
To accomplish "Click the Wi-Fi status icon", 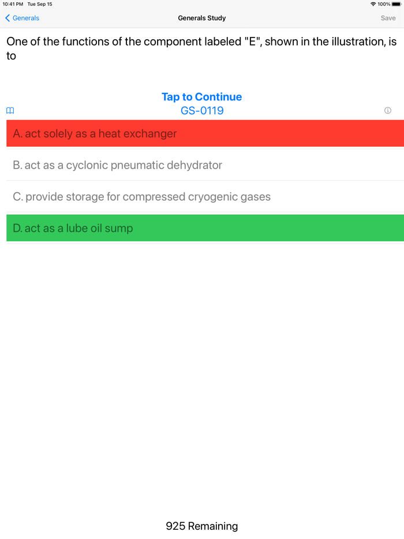I will pos(373,4).
